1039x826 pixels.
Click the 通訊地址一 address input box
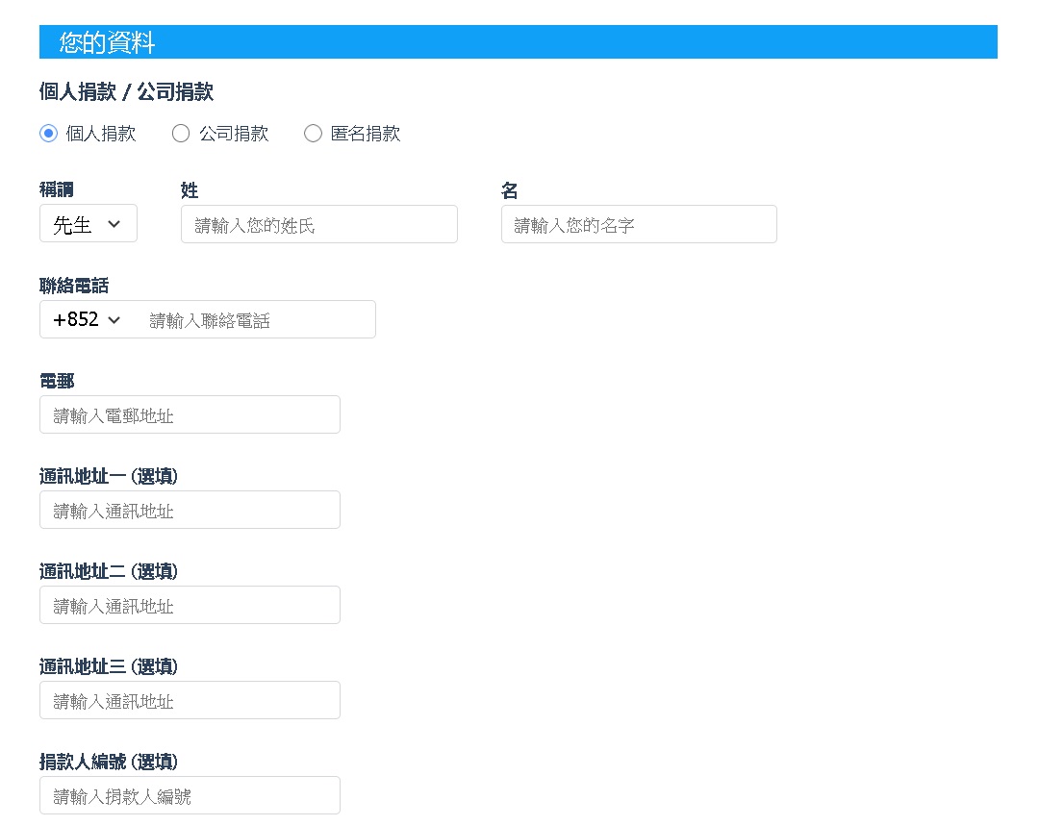tap(190, 511)
